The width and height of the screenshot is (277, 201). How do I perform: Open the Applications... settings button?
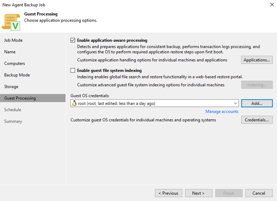pyautogui.click(x=257, y=60)
